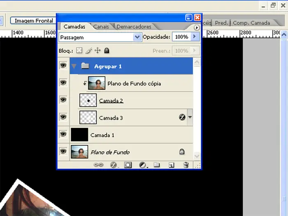Lock layer position with move icon
The width and height of the screenshot is (288, 216).
pyautogui.click(x=98, y=51)
